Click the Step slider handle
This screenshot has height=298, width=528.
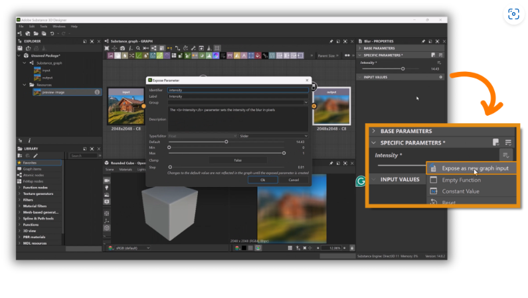170,167
